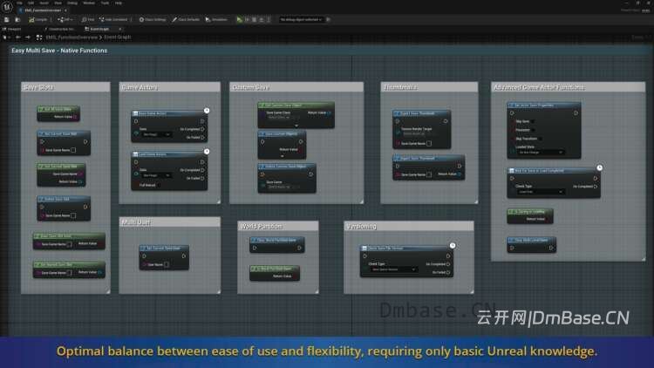Close the Event Graph tab
654x368 pixels.
[x=120, y=29]
